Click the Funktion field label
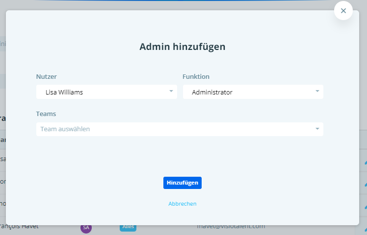This screenshot has height=235, width=367. pos(196,76)
